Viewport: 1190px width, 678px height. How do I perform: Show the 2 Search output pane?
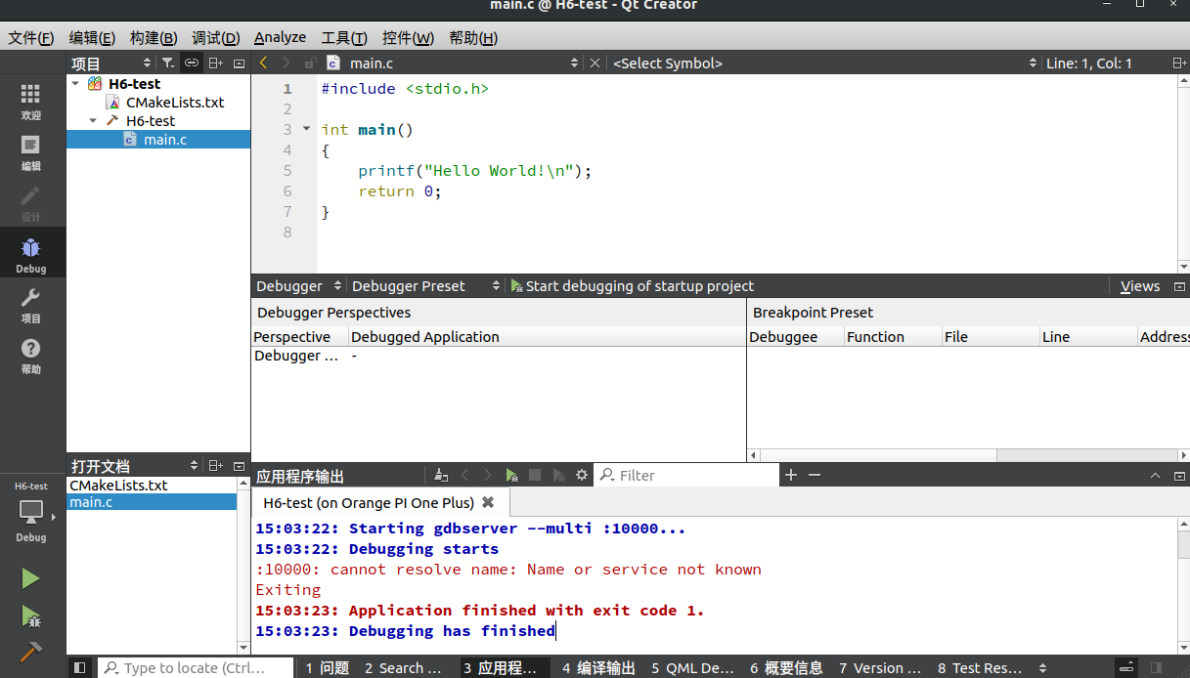(x=403, y=668)
